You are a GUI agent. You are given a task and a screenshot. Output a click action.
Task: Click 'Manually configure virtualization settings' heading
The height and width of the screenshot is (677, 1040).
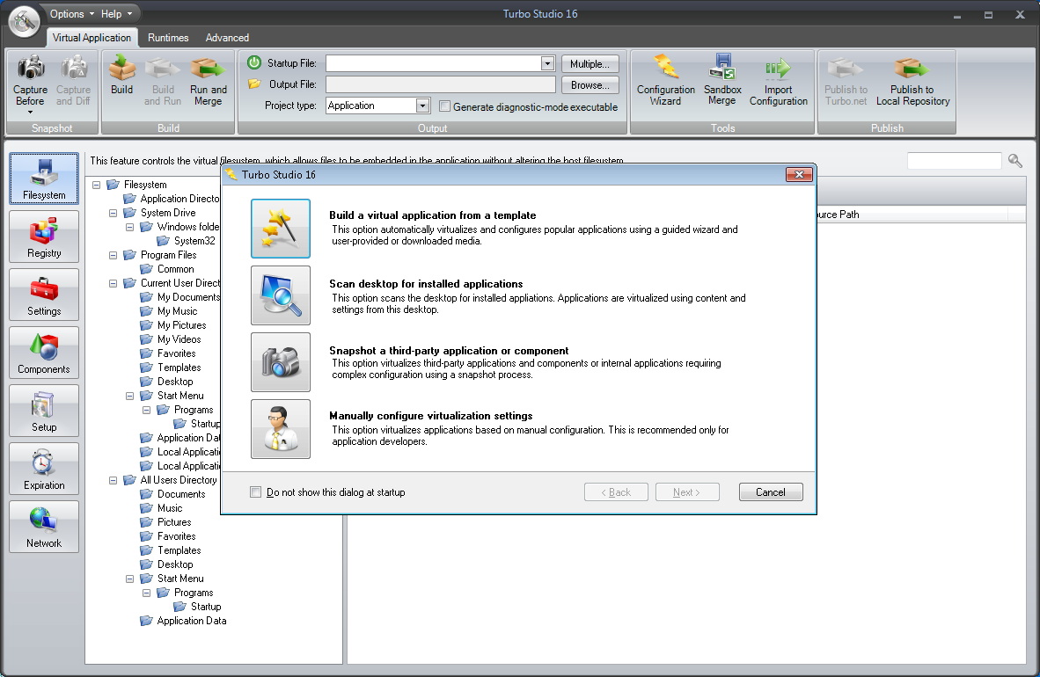coord(430,416)
